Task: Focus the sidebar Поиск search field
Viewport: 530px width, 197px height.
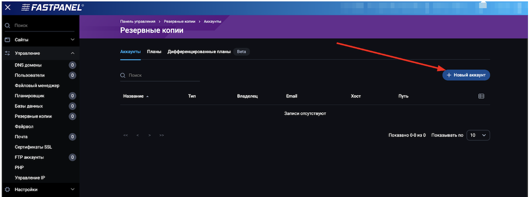Action: pos(41,26)
